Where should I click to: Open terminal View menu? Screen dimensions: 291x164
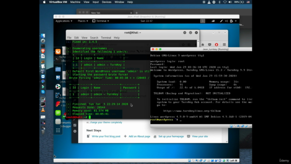click(x=84, y=37)
